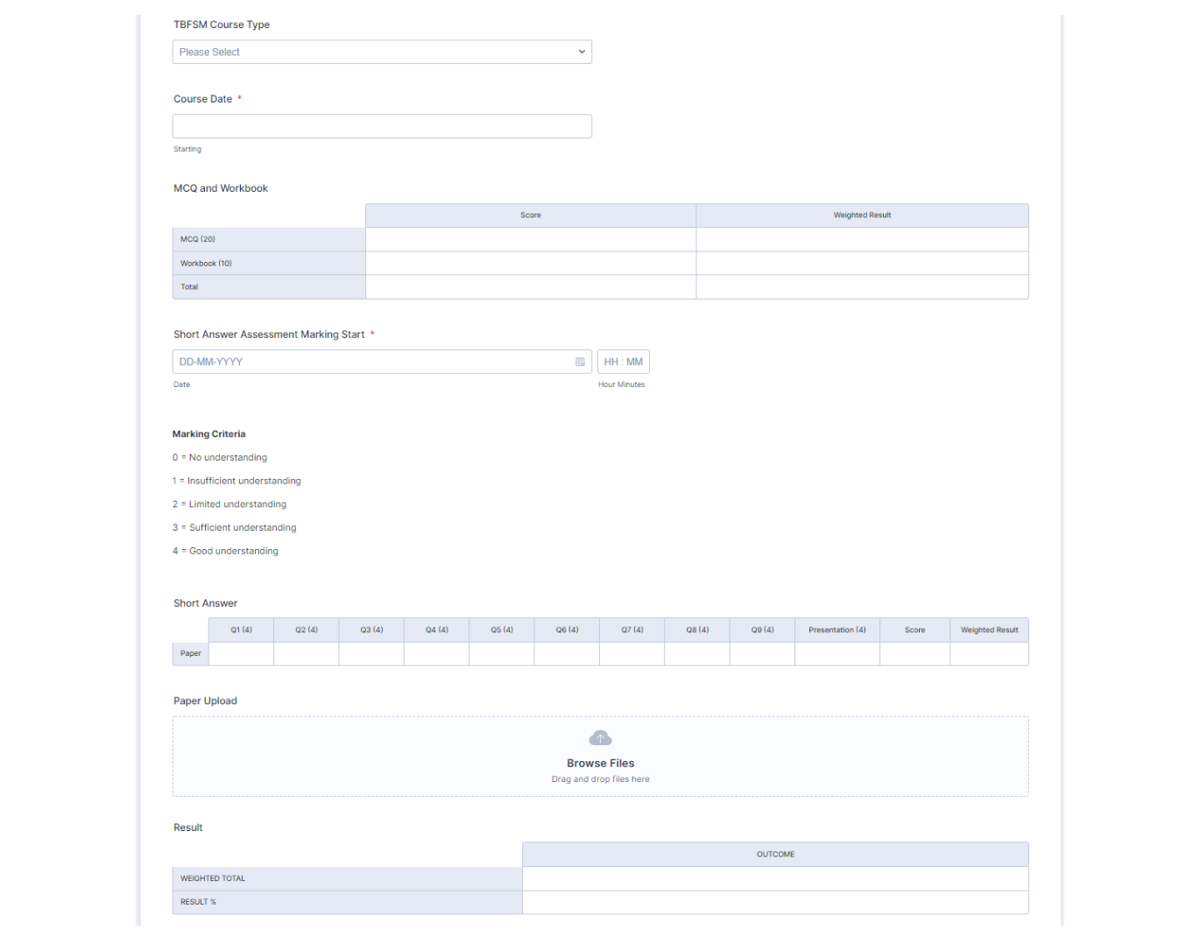Click the 'Q9 (4)' column header
The width and height of the screenshot is (1193, 937).
[762, 631]
